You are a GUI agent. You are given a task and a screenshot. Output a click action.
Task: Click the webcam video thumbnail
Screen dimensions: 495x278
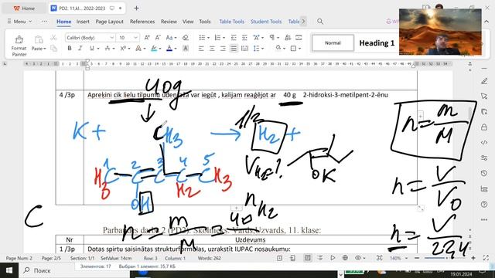point(440,32)
